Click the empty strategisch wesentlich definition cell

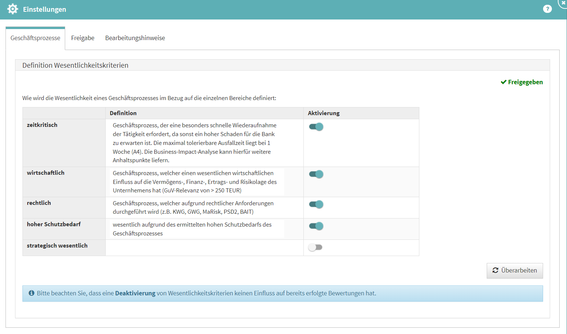click(204, 248)
